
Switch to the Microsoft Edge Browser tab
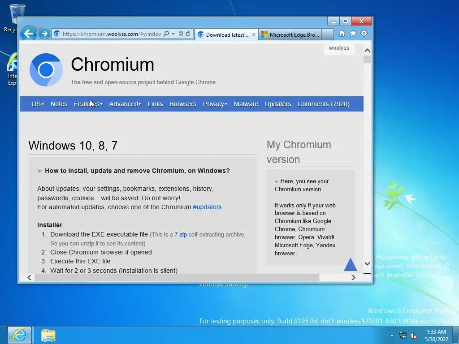pyautogui.click(x=290, y=34)
